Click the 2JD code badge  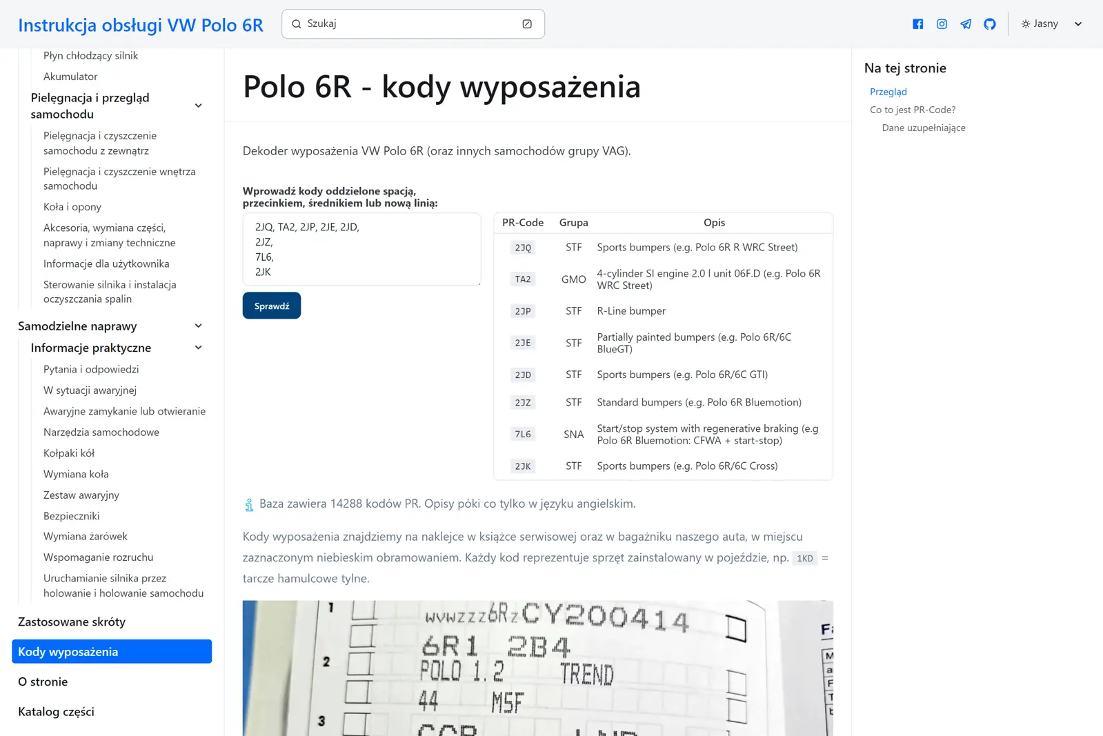pyautogui.click(x=524, y=375)
